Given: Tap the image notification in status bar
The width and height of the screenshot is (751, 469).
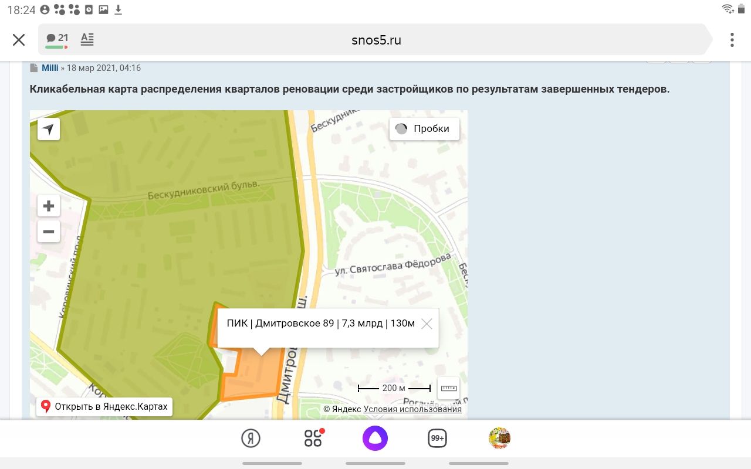Looking at the screenshot, I should tap(104, 9).
